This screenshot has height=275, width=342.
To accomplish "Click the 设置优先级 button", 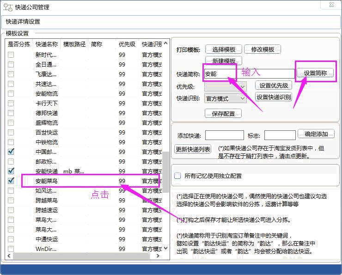I will [274, 86].
